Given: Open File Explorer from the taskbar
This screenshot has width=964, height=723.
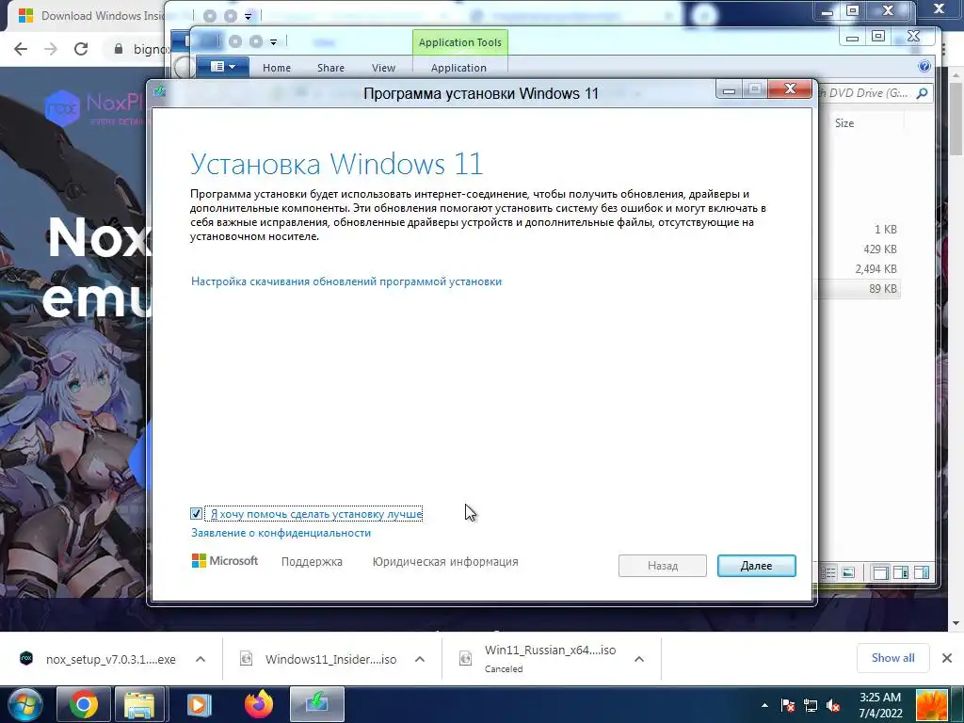Looking at the screenshot, I should tap(139, 704).
